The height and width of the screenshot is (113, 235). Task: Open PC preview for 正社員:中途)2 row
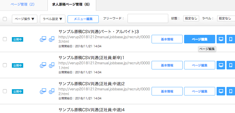221,91
